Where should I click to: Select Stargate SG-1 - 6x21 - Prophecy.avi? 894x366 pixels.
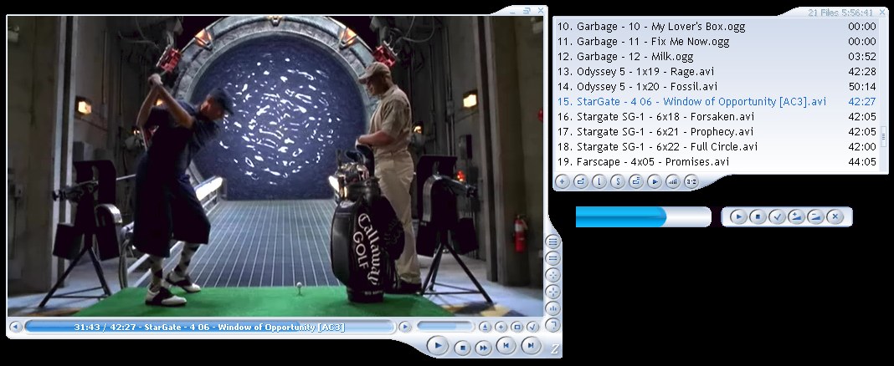(x=717, y=132)
